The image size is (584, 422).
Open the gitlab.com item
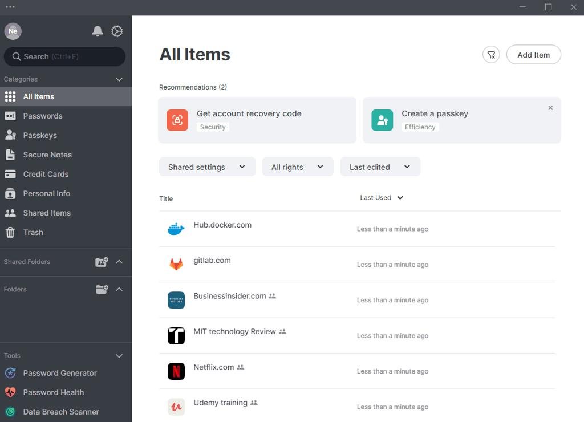pos(357,264)
